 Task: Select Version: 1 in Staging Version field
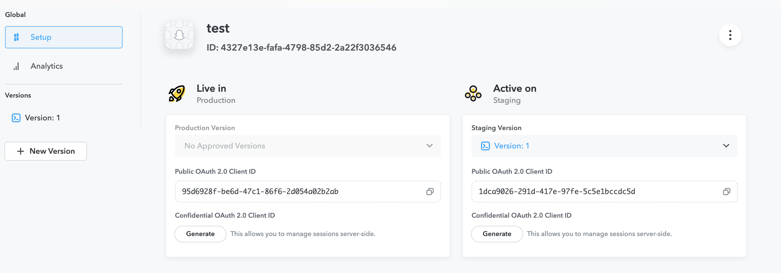pyautogui.click(x=511, y=146)
